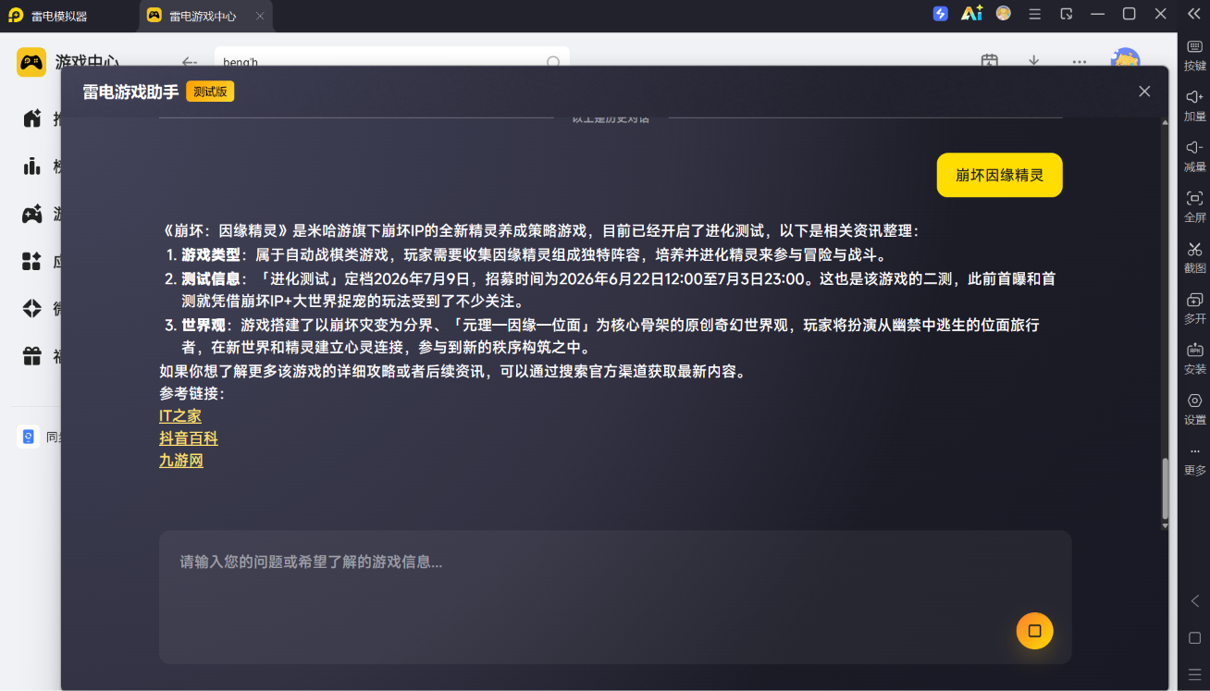
Task: Click the Android recent apps icon
Action: click(1194, 674)
